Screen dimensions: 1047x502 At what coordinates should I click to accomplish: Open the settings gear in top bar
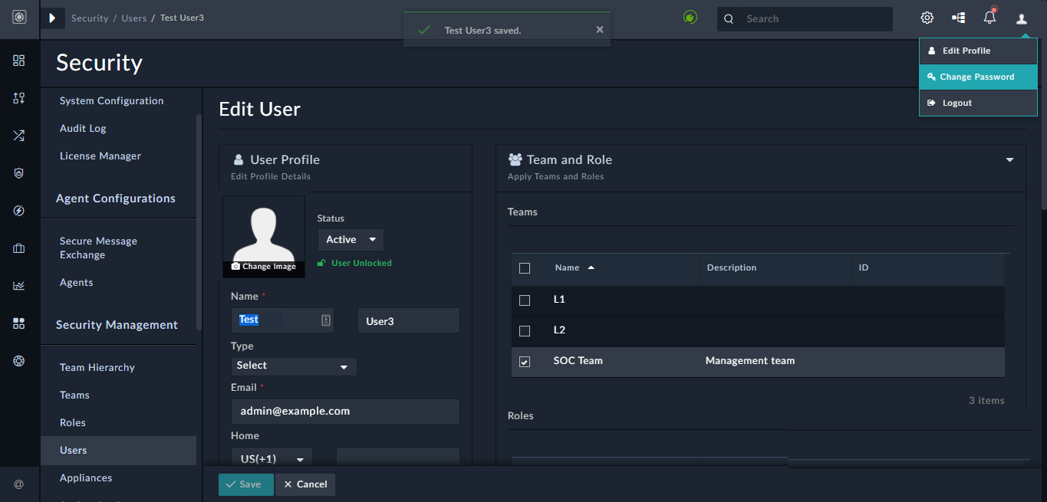(x=927, y=18)
